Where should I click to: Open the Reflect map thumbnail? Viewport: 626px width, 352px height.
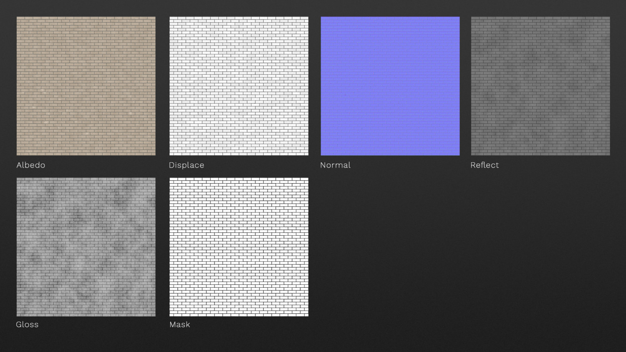tap(540, 86)
